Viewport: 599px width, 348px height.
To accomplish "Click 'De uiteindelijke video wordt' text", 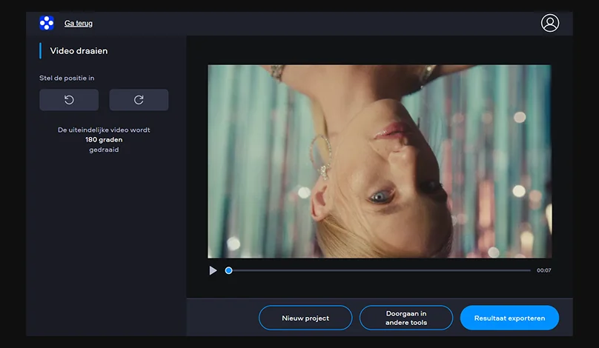I will click(104, 130).
